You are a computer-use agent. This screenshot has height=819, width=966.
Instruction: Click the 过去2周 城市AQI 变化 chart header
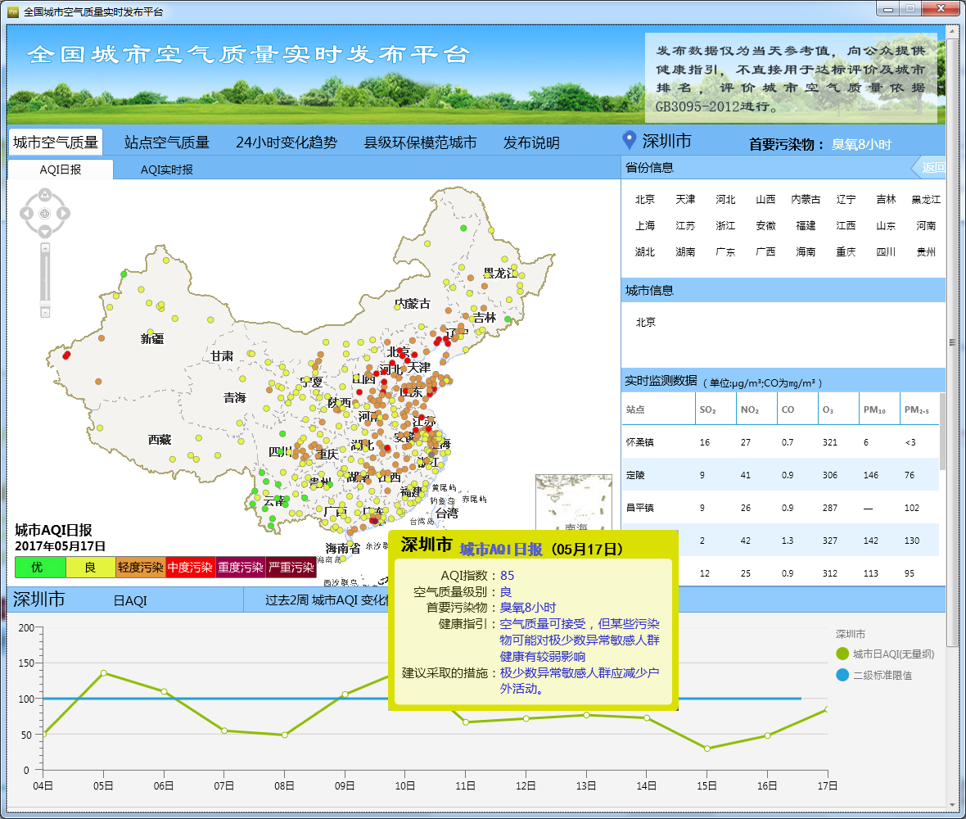click(x=327, y=600)
